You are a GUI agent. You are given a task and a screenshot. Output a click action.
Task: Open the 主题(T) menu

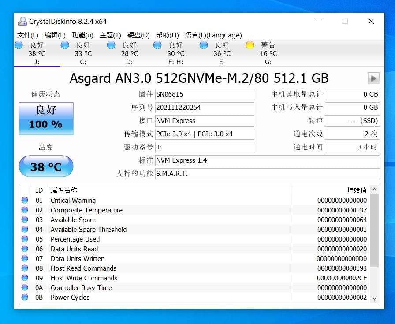110,35
